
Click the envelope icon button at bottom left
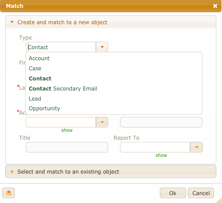pos(8,193)
